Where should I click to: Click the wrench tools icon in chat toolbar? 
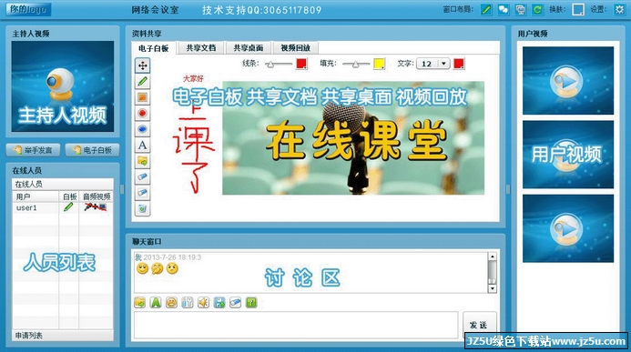point(188,302)
